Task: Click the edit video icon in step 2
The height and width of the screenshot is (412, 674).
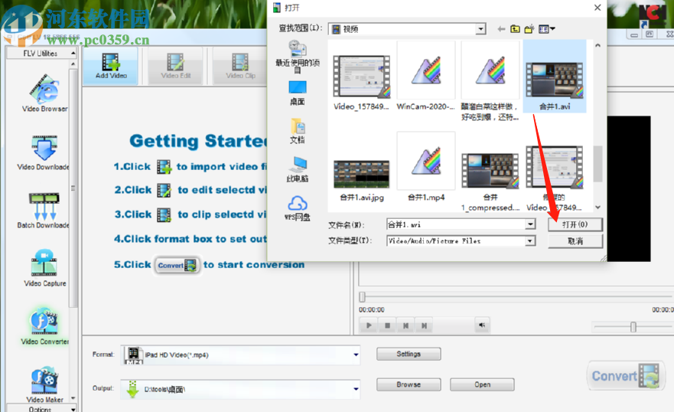Action: (164, 190)
